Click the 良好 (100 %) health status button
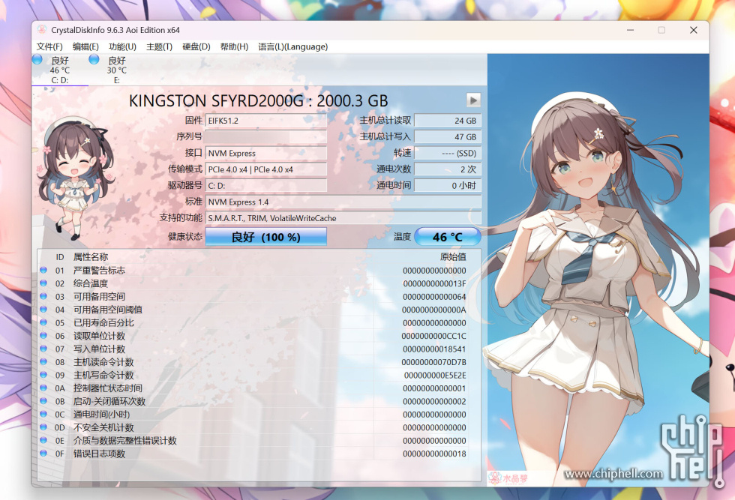This screenshot has height=500, width=735. click(x=265, y=237)
